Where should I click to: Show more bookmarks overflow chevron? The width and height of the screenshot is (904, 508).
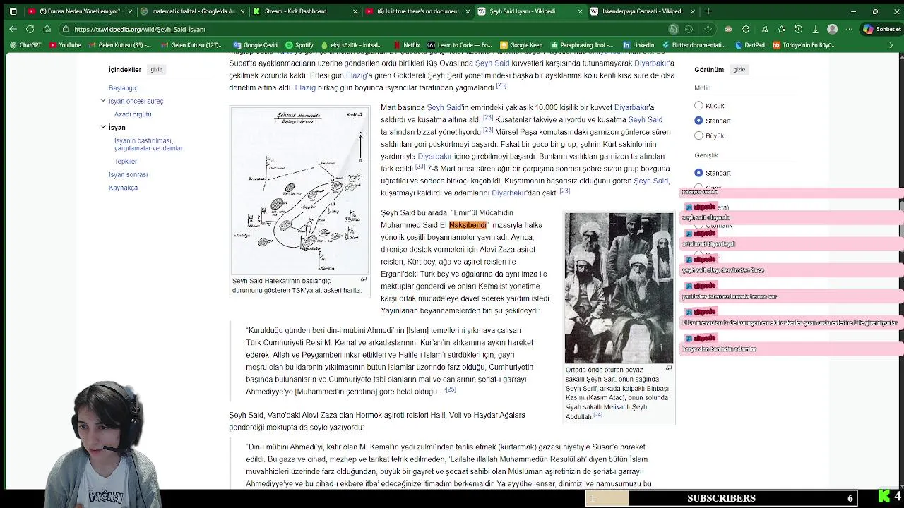891,45
